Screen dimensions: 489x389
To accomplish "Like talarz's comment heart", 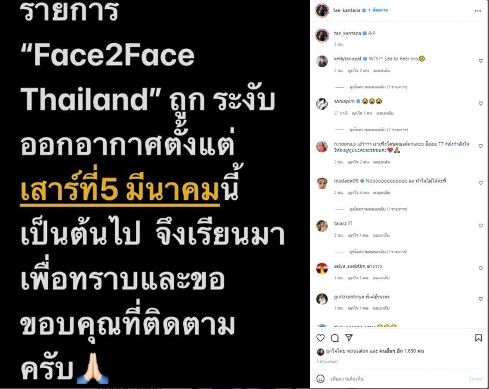I will [481, 226].
